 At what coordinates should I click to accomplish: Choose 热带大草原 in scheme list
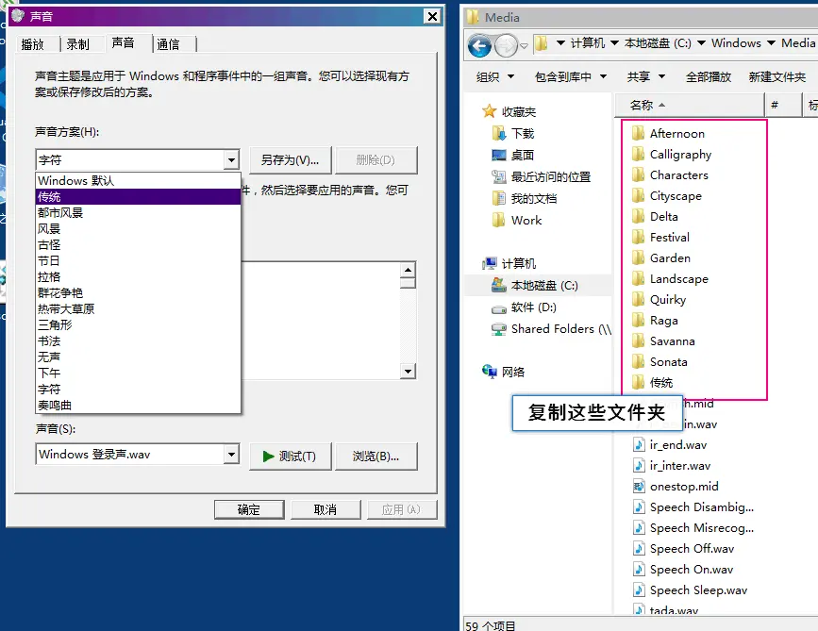pos(138,308)
